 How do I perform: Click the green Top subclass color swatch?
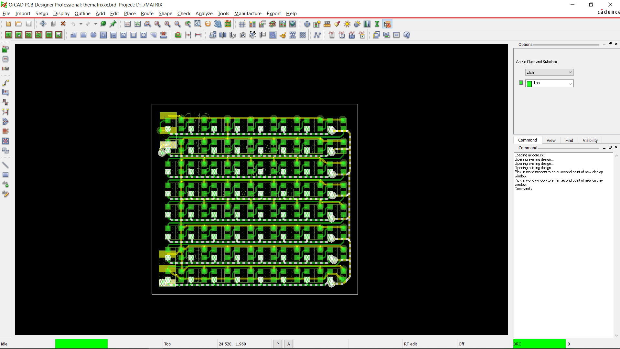tap(529, 84)
